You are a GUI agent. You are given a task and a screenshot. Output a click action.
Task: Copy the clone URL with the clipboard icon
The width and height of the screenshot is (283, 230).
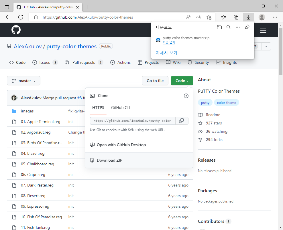181,121
